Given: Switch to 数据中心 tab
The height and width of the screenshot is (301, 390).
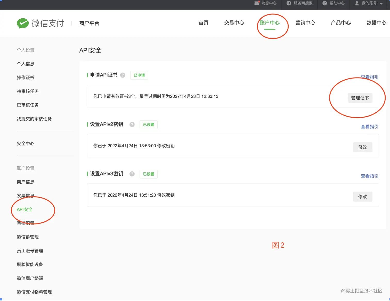Looking at the screenshot, I should (x=377, y=23).
